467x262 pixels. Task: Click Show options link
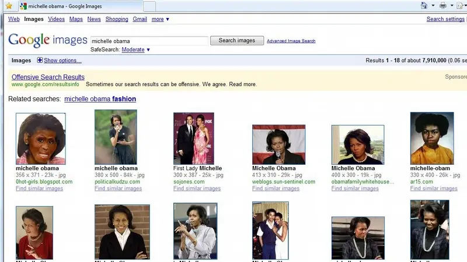click(x=62, y=61)
